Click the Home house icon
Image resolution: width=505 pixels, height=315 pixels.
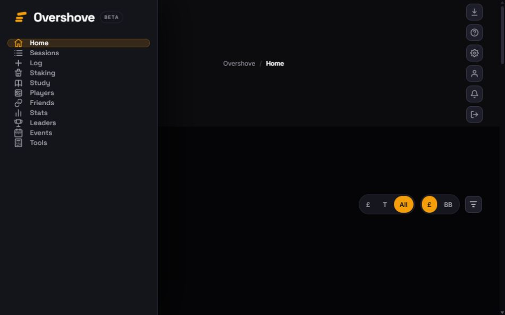18,43
